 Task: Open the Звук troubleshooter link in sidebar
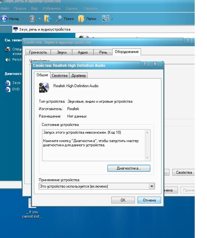point(16,83)
